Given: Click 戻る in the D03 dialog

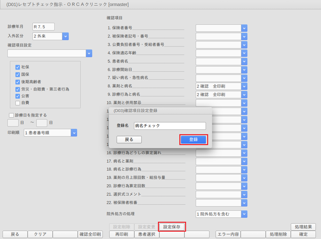Looking at the screenshot, I should point(129,140).
